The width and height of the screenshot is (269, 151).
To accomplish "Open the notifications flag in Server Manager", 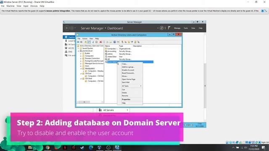I will click(x=169, y=28).
